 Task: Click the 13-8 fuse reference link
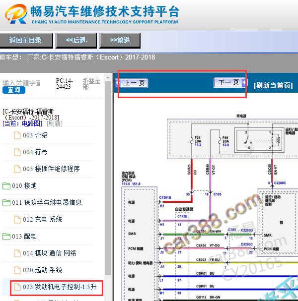225,145
